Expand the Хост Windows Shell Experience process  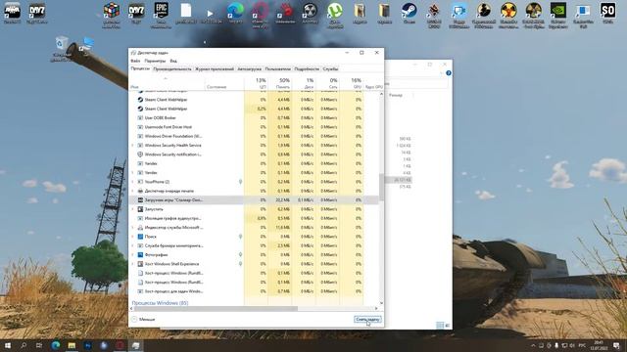133,264
